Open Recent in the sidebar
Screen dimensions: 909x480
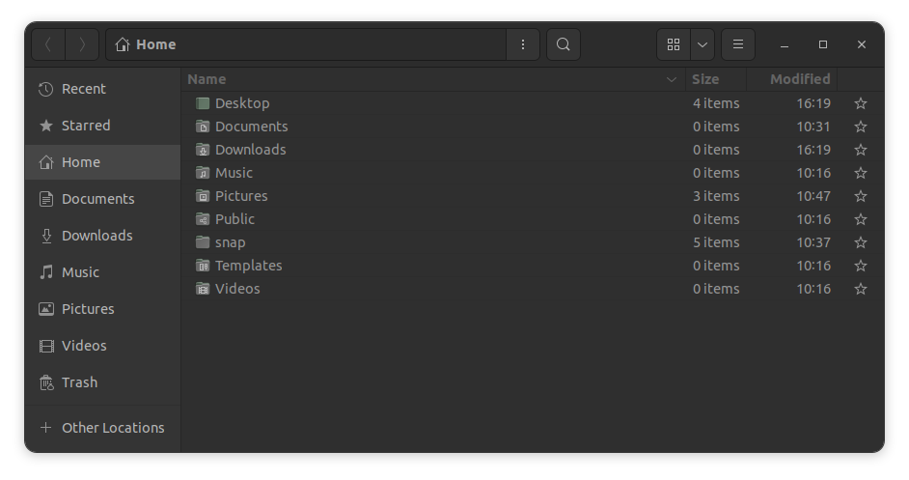coord(102,89)
